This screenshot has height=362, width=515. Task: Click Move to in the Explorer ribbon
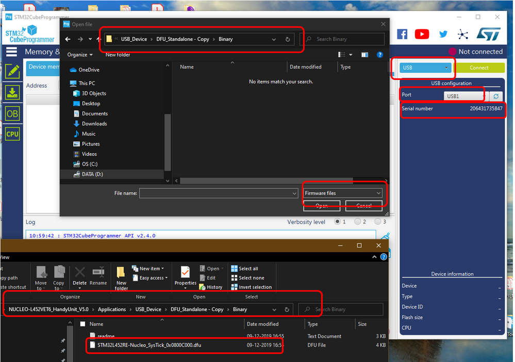pyautogui.click(x=41, y=278)
